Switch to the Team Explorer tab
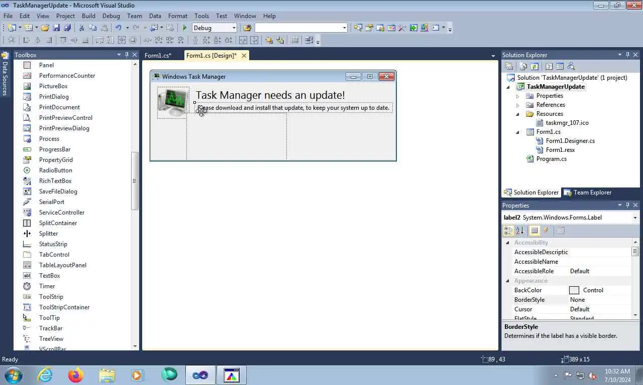 [587, 192]
